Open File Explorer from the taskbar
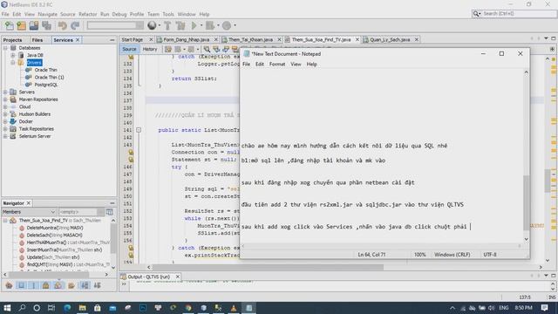Screen dimensions: 558x314 (82, 308)
